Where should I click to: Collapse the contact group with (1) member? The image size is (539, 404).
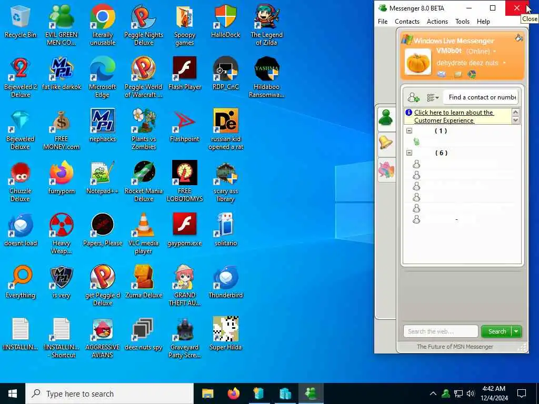click(409, 131)
